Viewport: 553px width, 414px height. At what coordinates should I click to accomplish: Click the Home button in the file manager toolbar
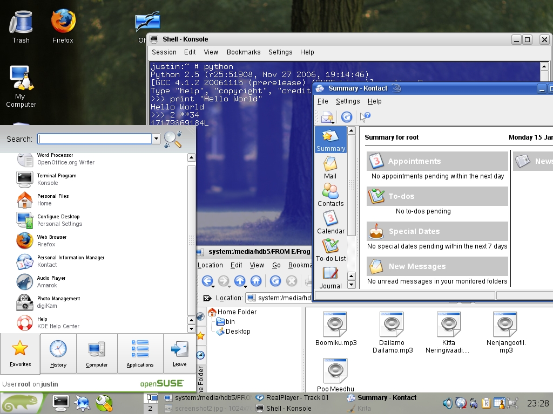click(256, 281)
